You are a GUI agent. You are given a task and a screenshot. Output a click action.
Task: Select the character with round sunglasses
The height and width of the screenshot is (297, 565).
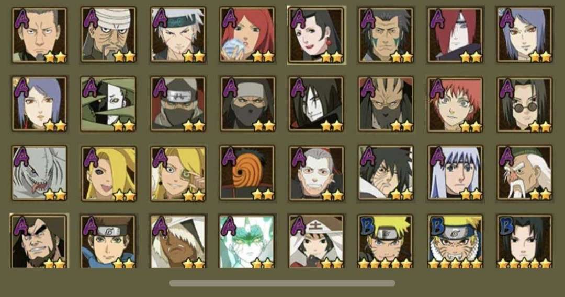(x=524, y=104)
